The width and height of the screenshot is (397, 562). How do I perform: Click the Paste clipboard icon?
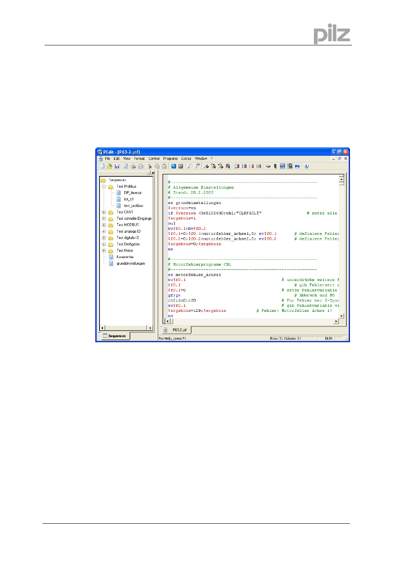pos(164,166)
